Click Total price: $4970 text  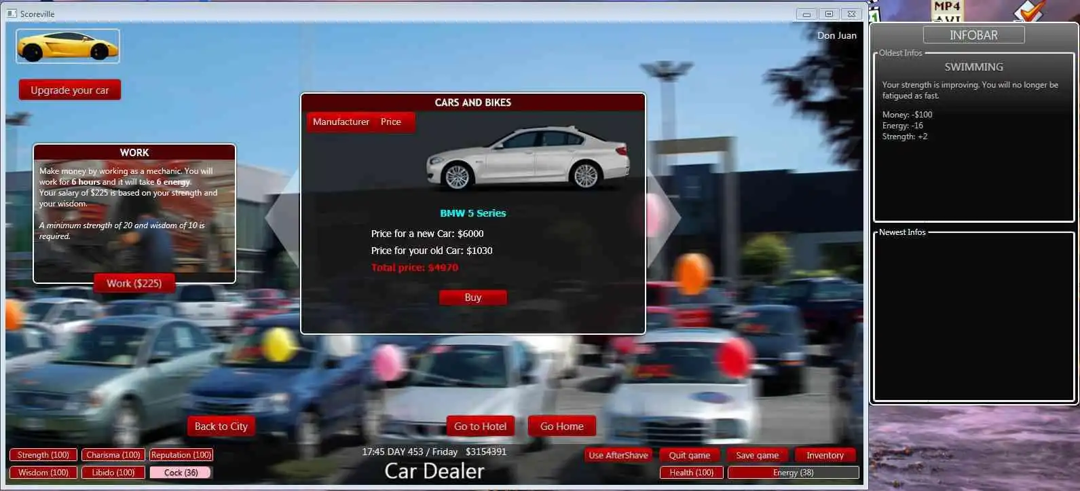(415, 268)
